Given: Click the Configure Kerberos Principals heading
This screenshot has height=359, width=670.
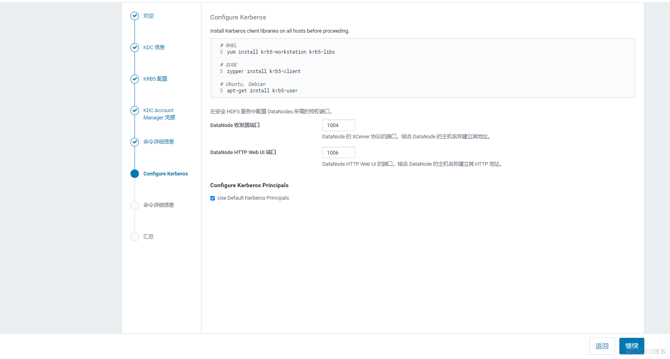Looking at the screenshot, I should tap(249, 185).
